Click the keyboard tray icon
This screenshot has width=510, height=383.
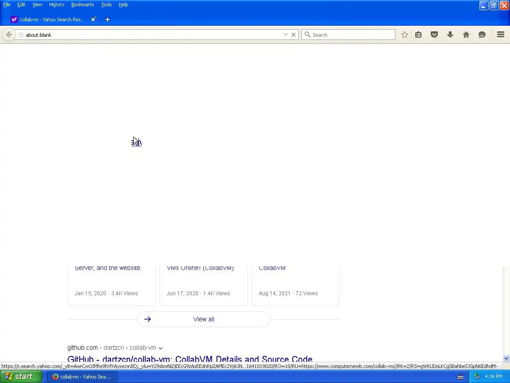pyautogui.click(x=460, y=377)
